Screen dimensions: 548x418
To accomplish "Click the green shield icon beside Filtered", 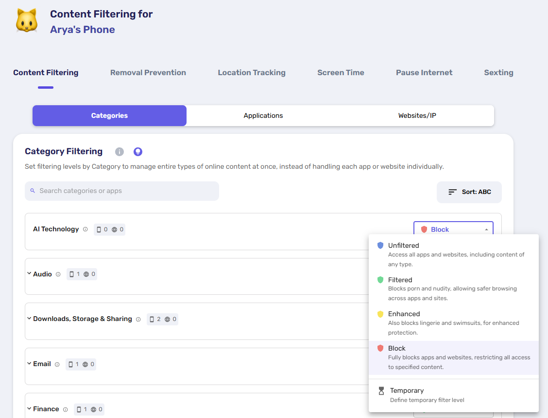I will click(x=380, y=280).
